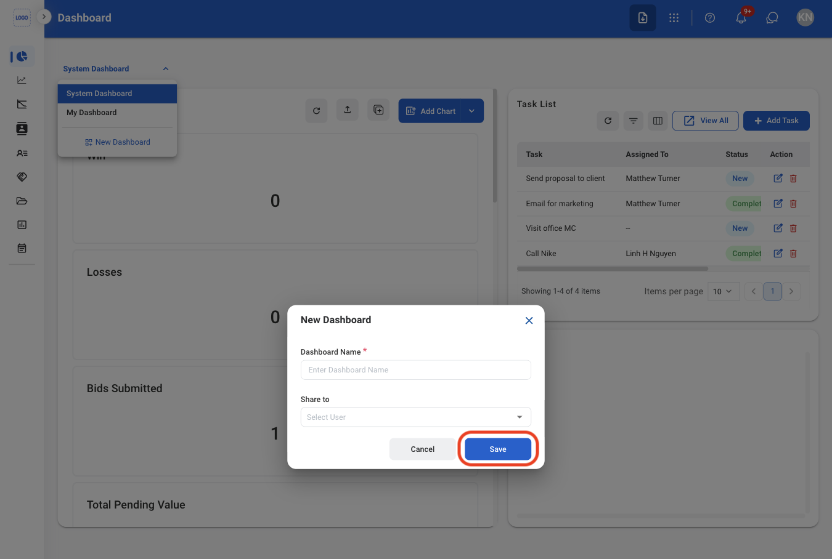The image size is (832, 559).
Task: Click the "Linh H Nguyen" assignee cell
Action: 651,254
